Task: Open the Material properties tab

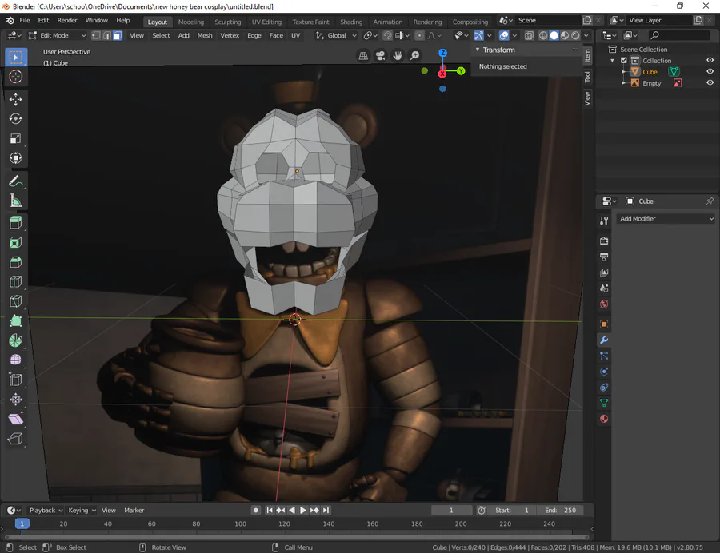Action: tap(604, 419)
